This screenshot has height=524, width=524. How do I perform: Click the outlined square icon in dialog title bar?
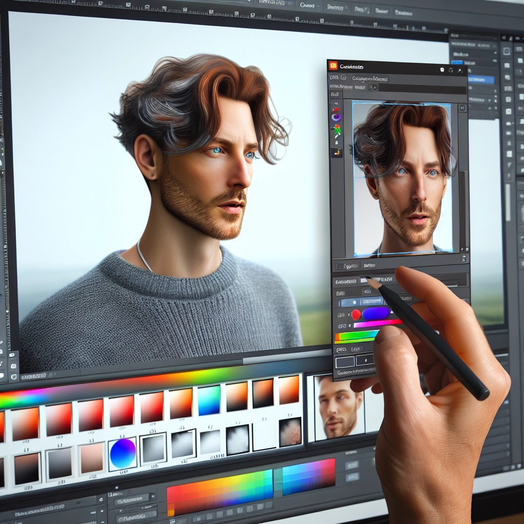point(450,70)
